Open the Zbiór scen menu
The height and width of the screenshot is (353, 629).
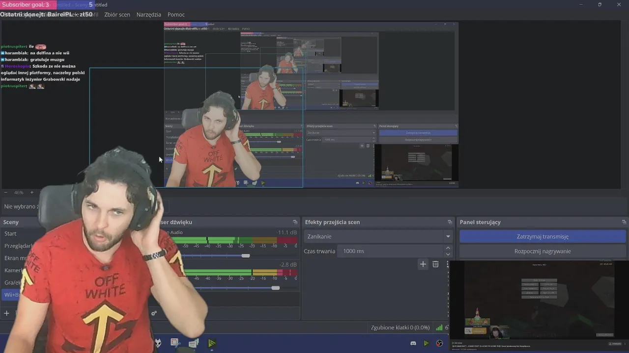tap(117, 15)
